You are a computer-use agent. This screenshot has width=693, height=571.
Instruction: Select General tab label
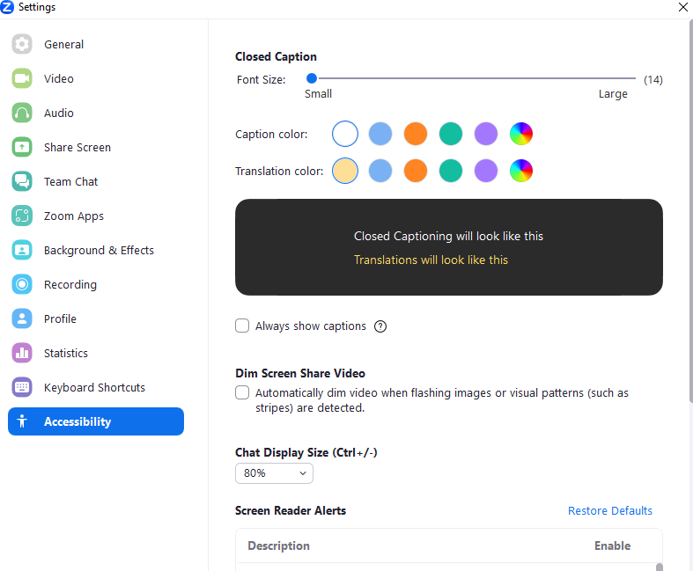pos(63,45)
